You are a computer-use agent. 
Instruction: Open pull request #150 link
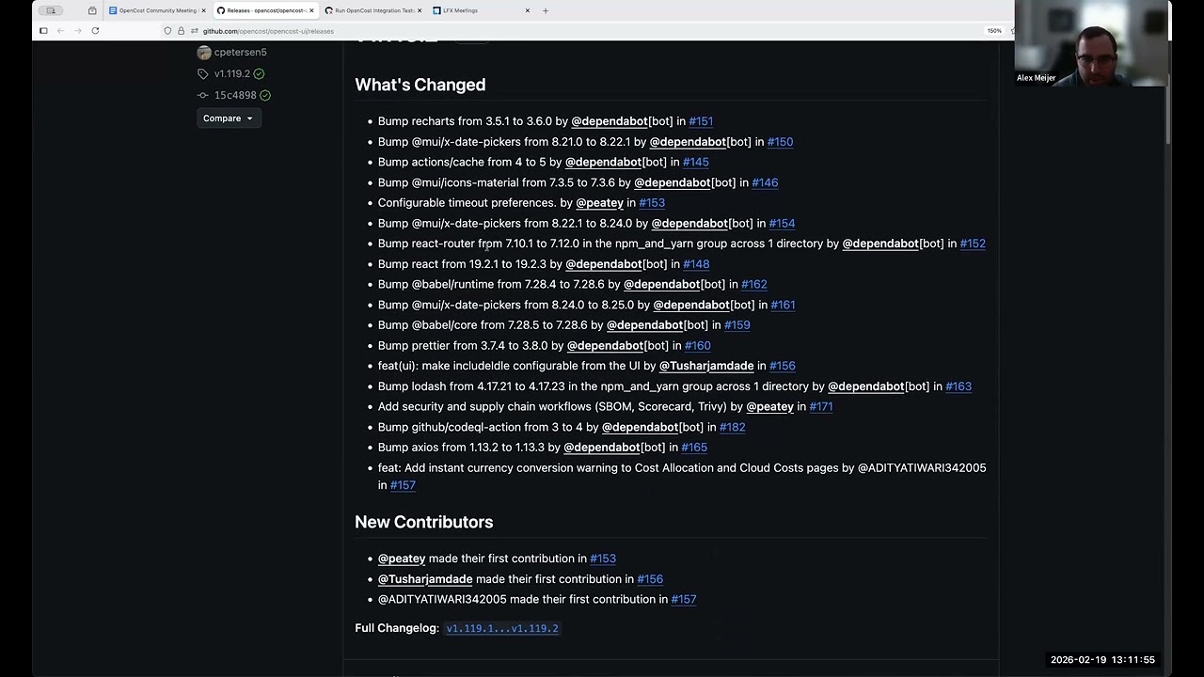click(780, 142)
